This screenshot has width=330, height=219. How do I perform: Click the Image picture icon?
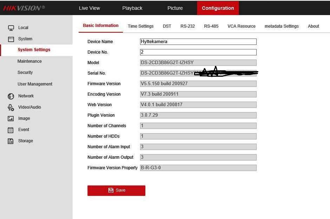(x=11, y=119)
